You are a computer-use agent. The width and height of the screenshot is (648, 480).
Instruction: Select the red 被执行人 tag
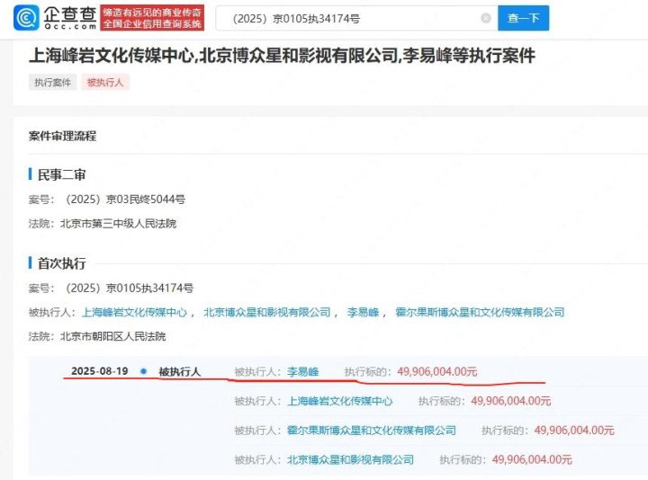(x=105, y=82)
